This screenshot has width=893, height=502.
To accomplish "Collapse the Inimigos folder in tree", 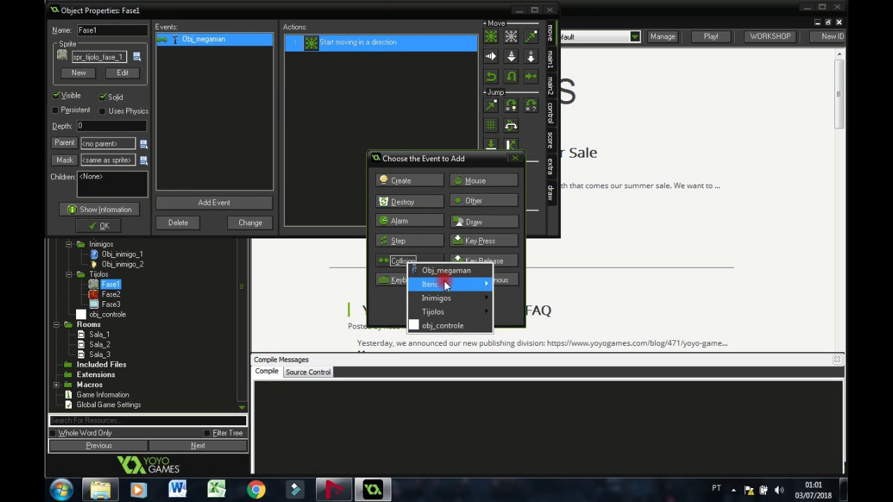I will 68,244.
